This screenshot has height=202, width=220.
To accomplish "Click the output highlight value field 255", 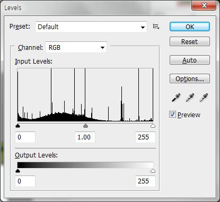I will (x=145, y=181).
